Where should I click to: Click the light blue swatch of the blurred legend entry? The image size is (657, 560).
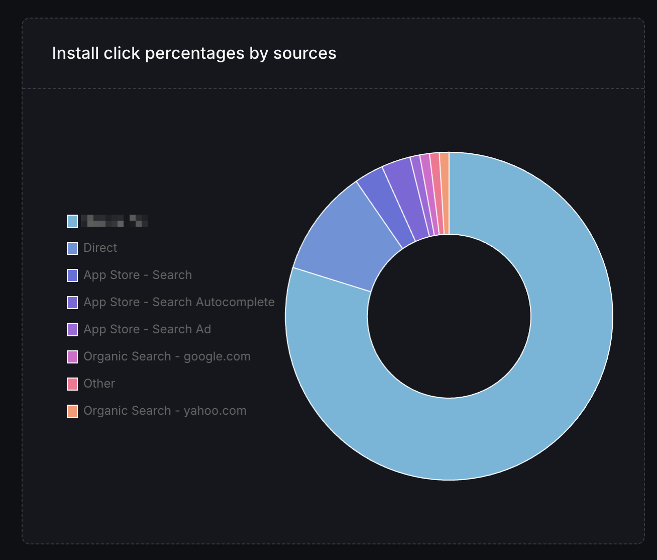click(x=72, y=221)
